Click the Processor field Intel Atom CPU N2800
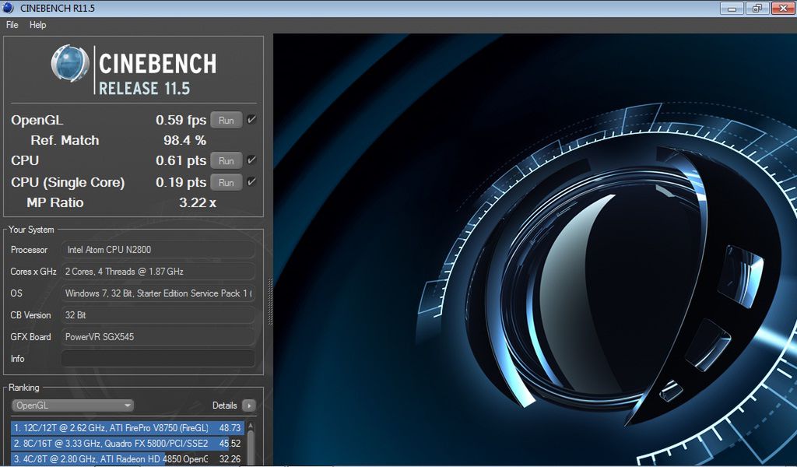The image size is (797, 467). [158, 250]
